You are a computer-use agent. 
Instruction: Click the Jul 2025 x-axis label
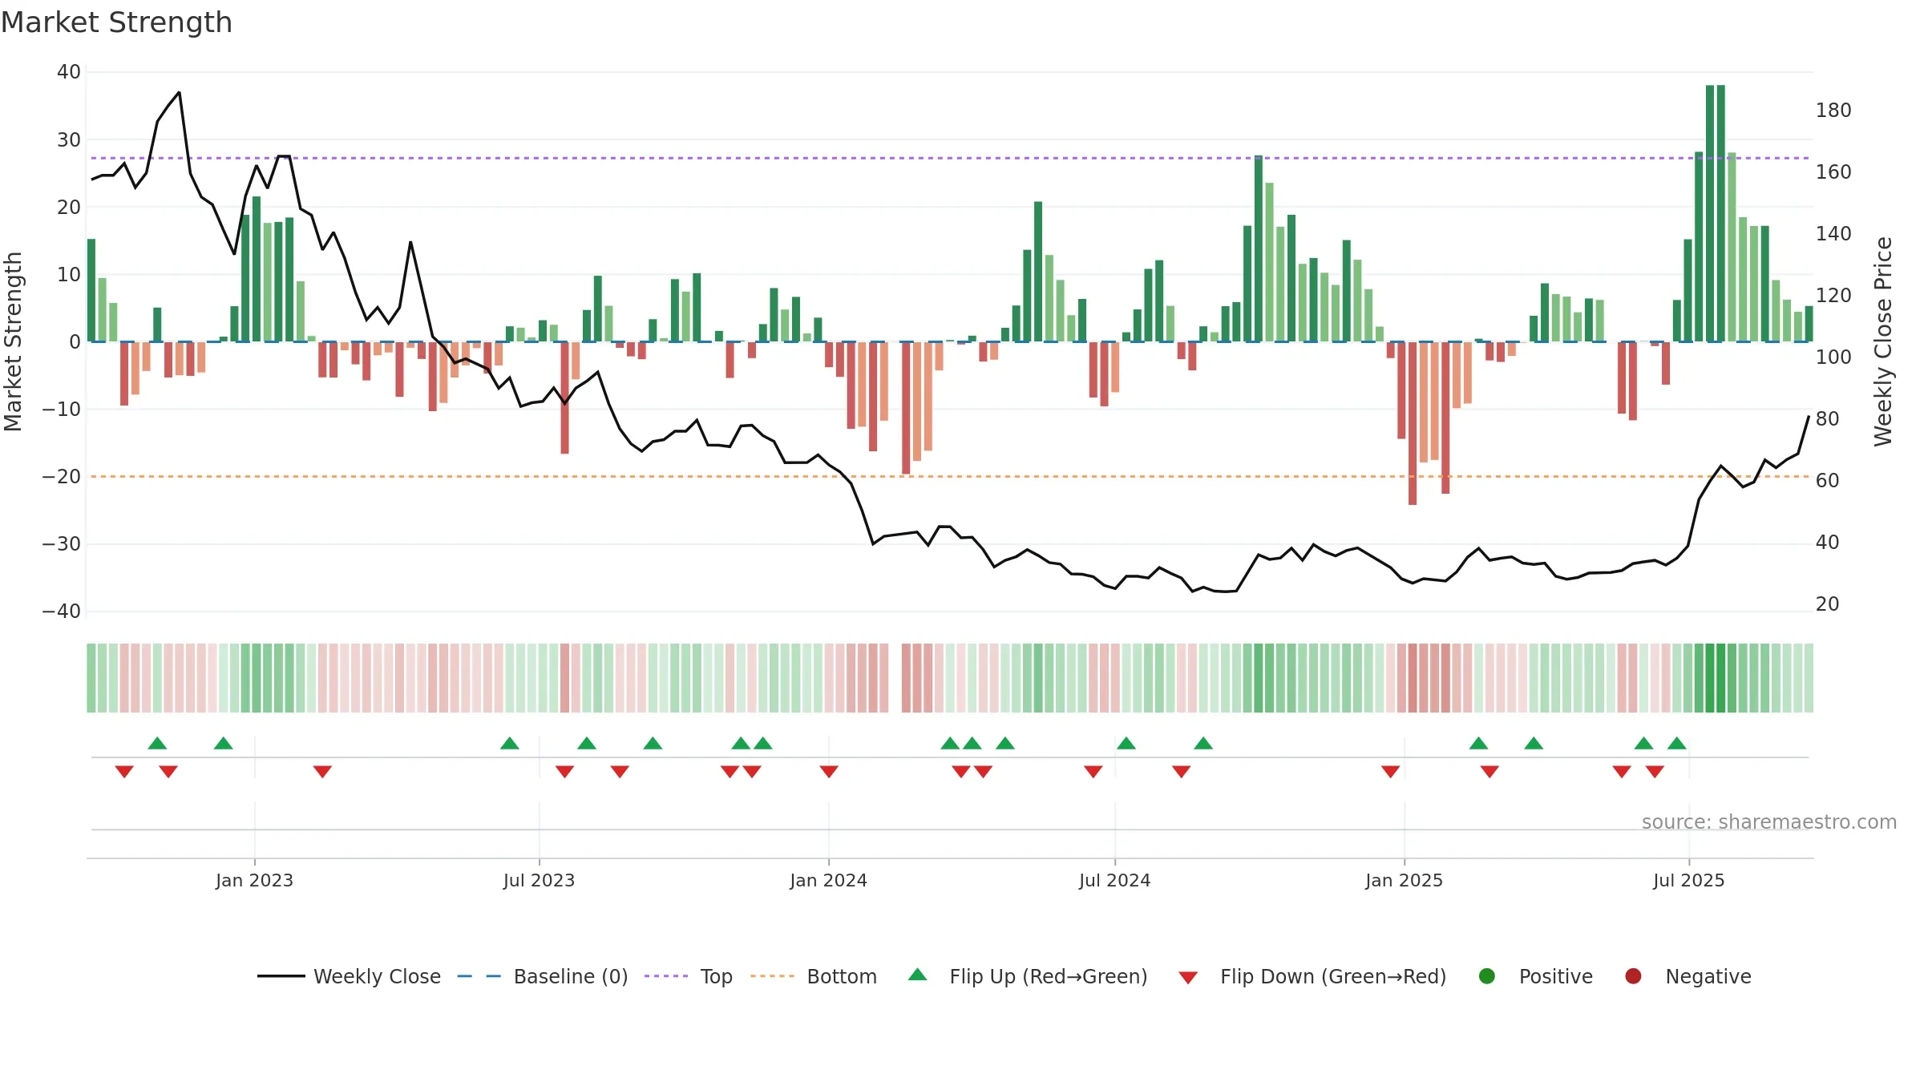pyautogui.click(x=1688, y=880)
